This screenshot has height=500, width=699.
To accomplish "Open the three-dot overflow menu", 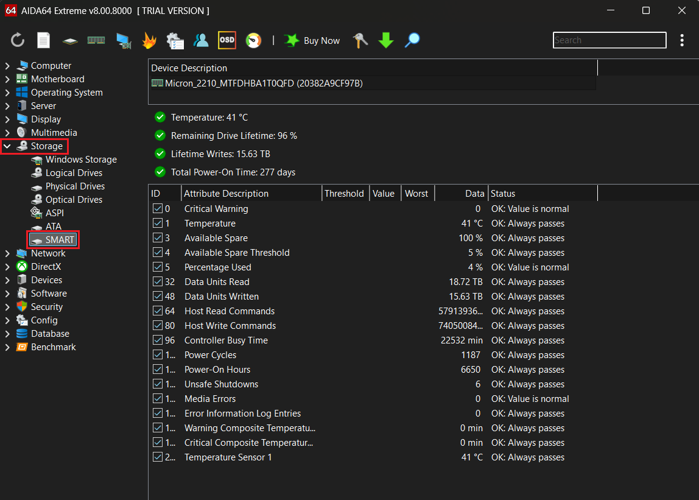I will [683, 40].
